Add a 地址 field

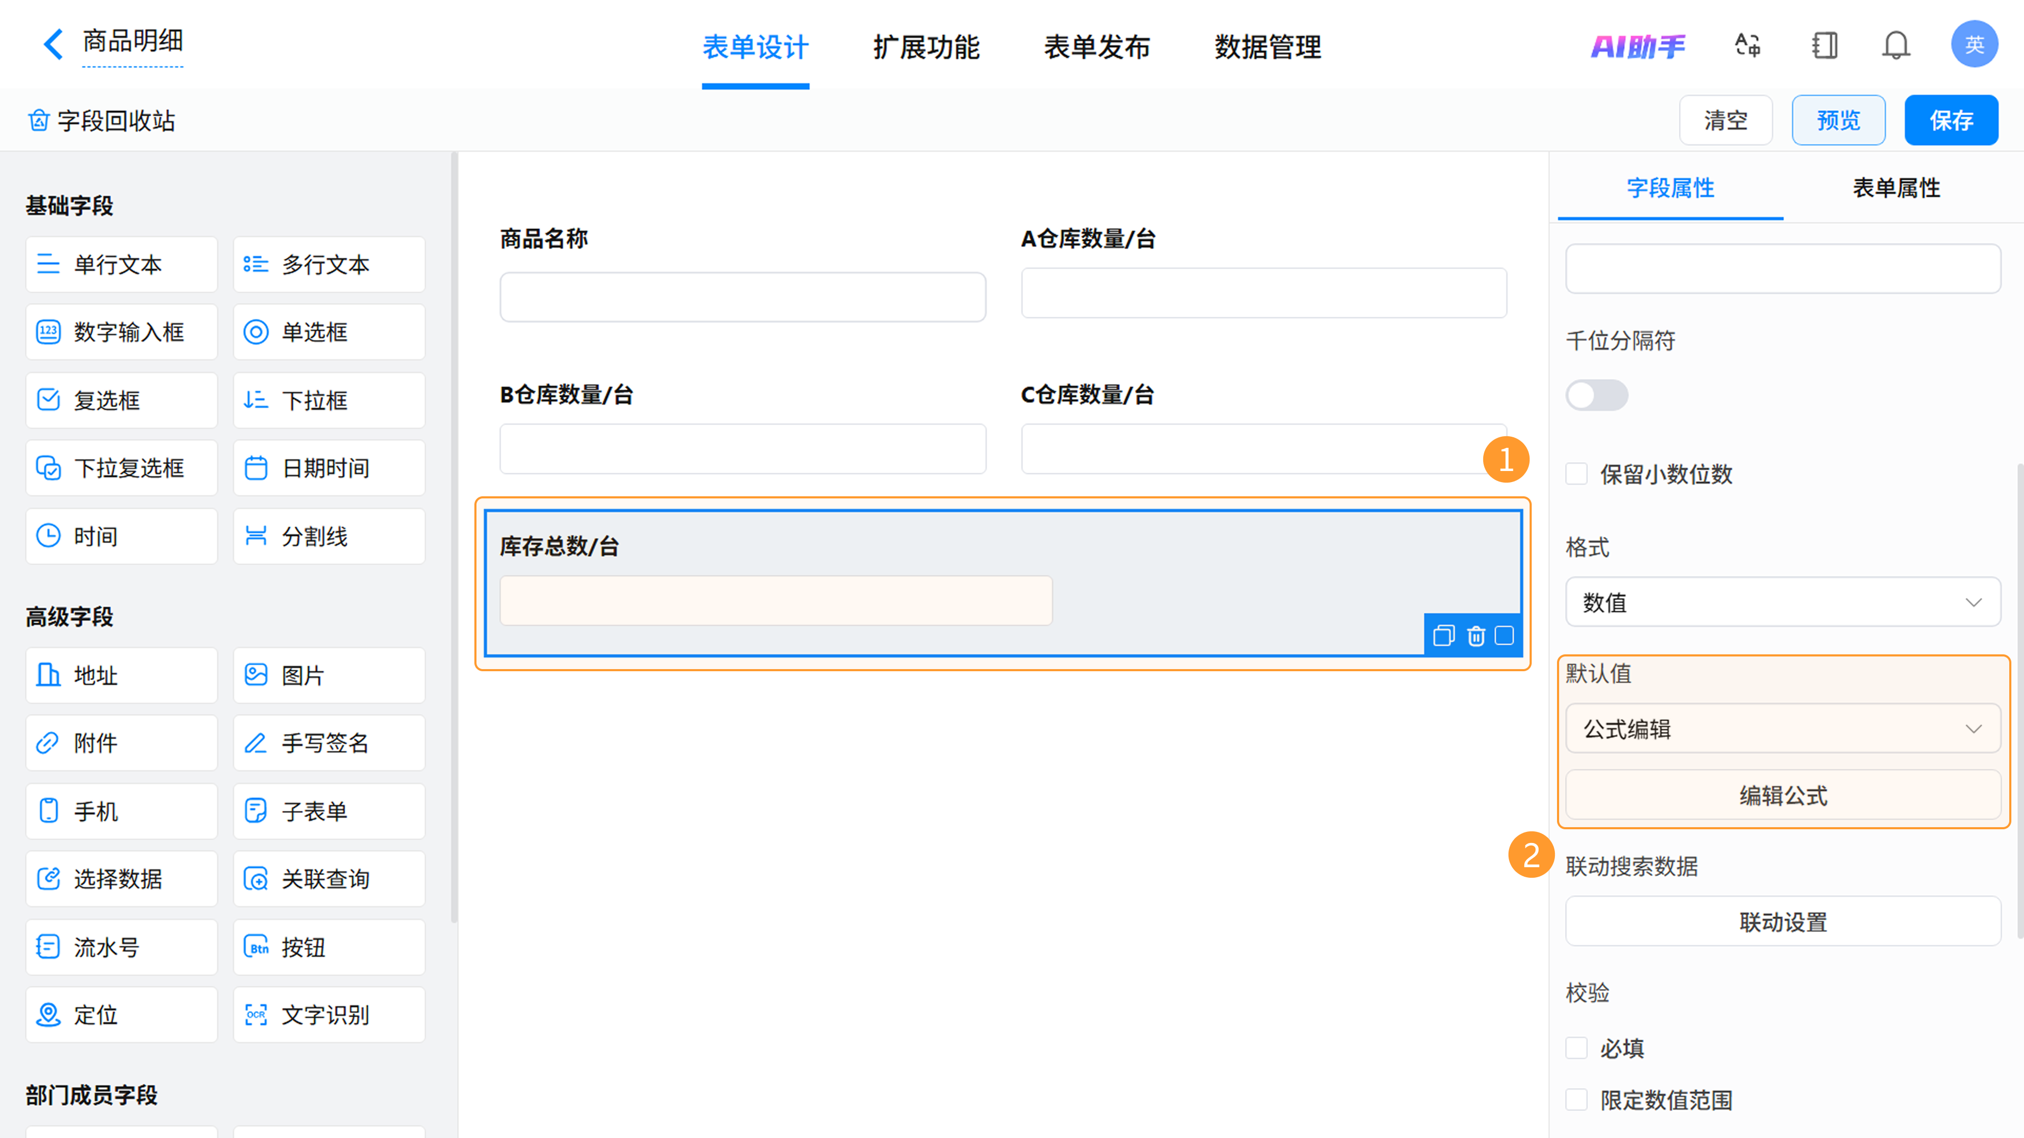122,675
